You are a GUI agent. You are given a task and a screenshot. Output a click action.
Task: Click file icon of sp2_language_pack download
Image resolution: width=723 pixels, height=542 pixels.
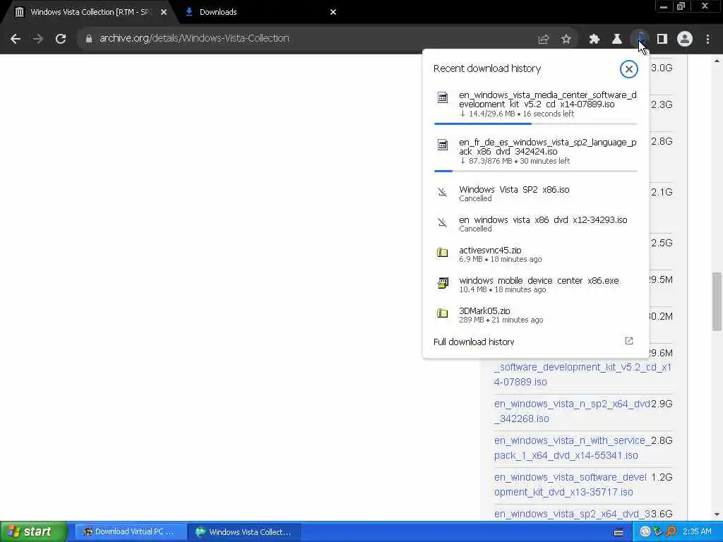[443, 145]
